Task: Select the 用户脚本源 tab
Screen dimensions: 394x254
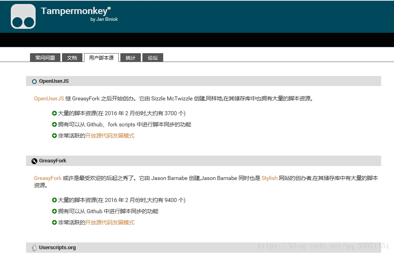Action: point(101,58)
